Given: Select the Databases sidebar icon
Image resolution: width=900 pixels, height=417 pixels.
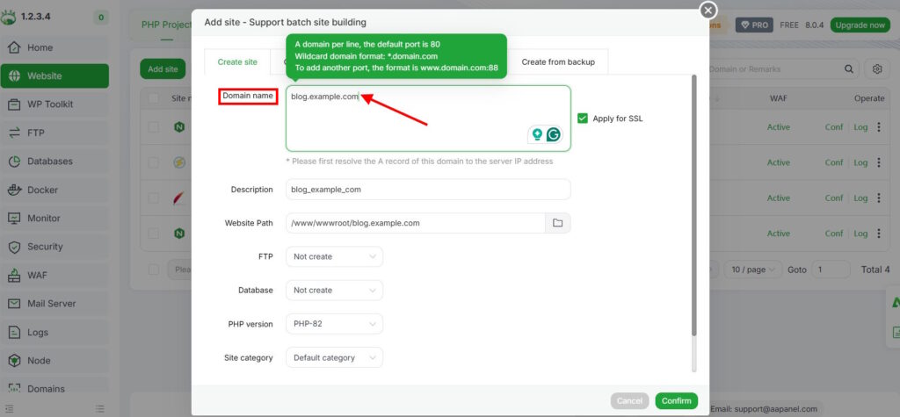Looking at the screenshot, I should [x=15, y=162].
